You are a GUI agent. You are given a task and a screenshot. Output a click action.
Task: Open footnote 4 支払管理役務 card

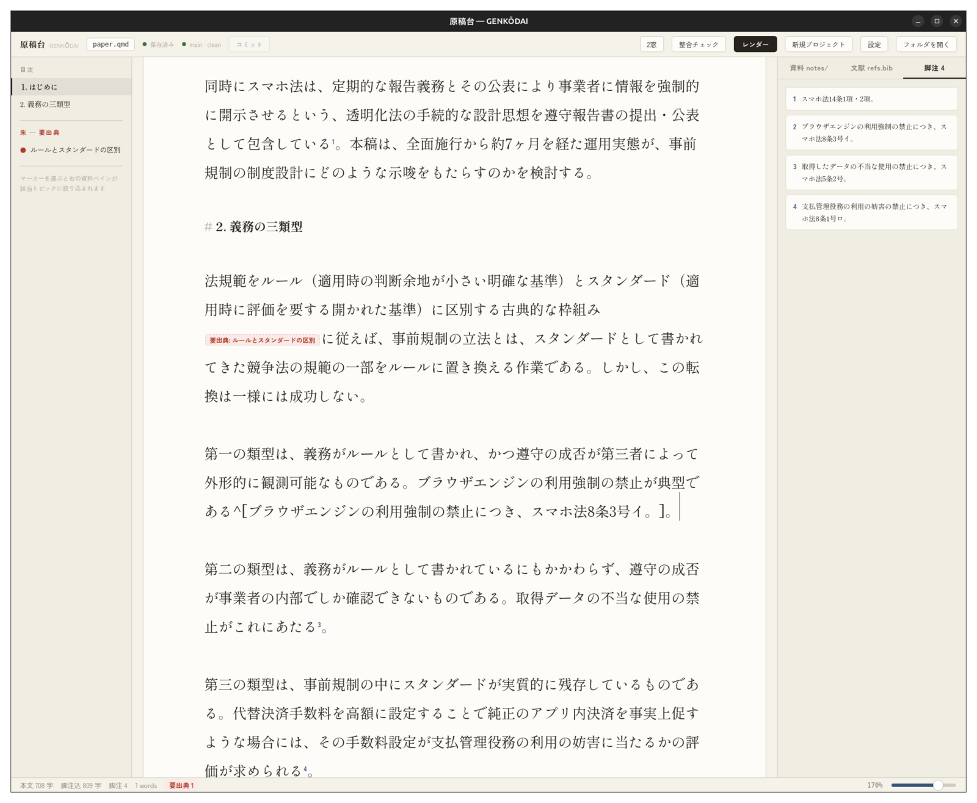[871, 212]
